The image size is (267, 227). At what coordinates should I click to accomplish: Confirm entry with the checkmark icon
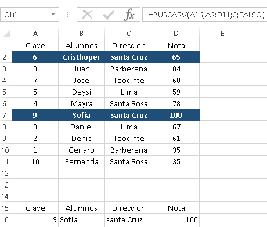[x=109, y=15]
